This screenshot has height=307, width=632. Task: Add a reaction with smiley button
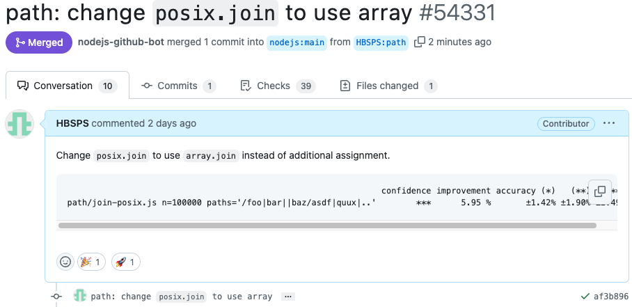[65, 262]
